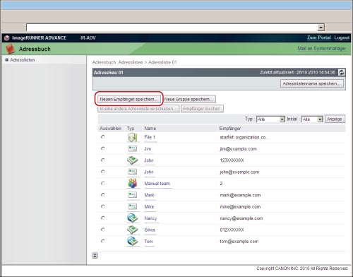Go to Zum Portal link
The width and height of the screenshot is (353, 277).
pos(319,37)
